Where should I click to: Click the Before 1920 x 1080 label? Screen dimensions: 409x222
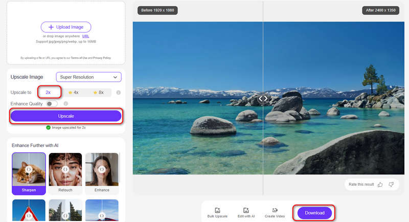(157, 10)
